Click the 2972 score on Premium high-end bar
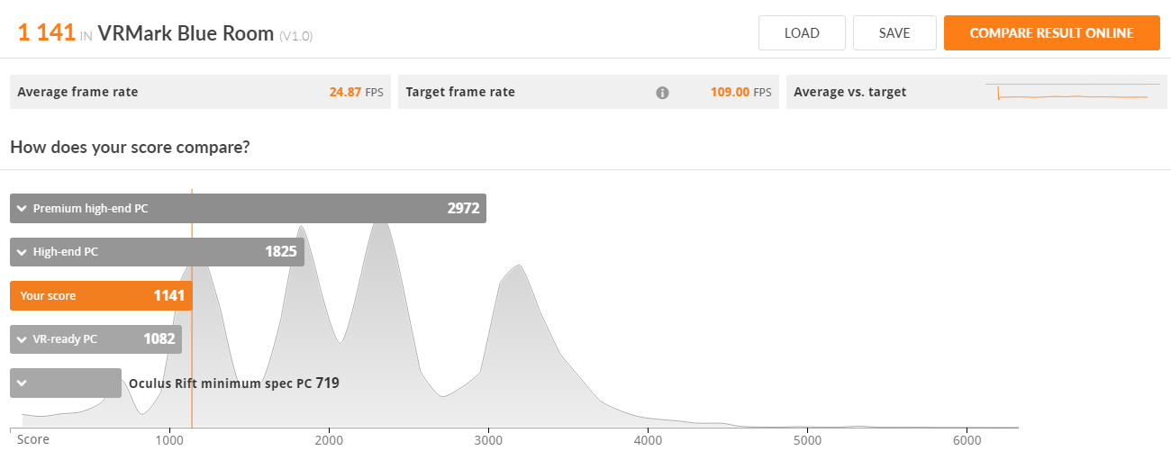This screenshot has width=1171, height=469. 463,209
